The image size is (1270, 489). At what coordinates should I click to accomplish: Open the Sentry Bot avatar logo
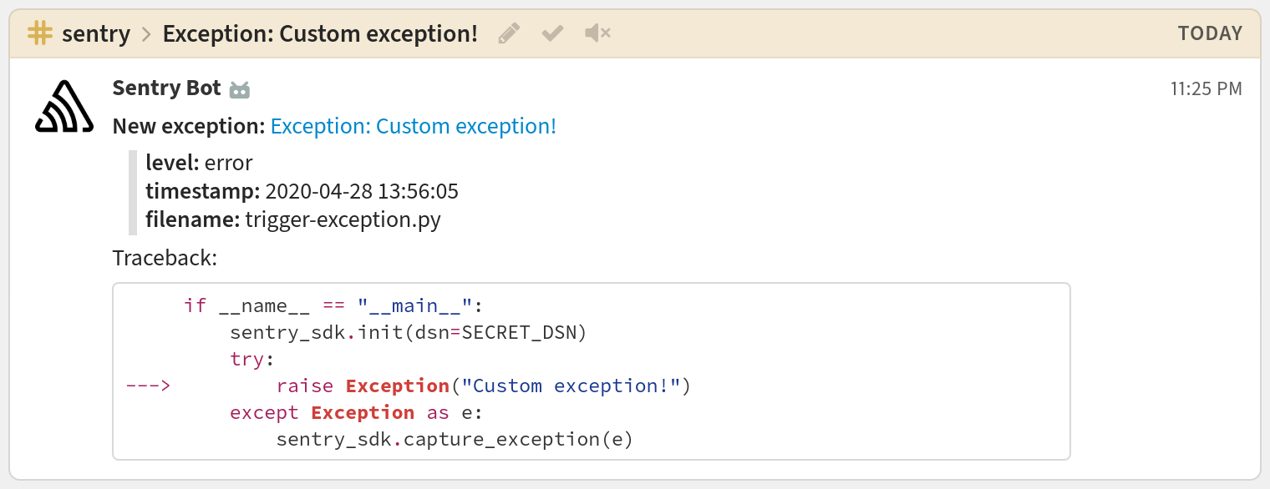[x=64, y=106]
